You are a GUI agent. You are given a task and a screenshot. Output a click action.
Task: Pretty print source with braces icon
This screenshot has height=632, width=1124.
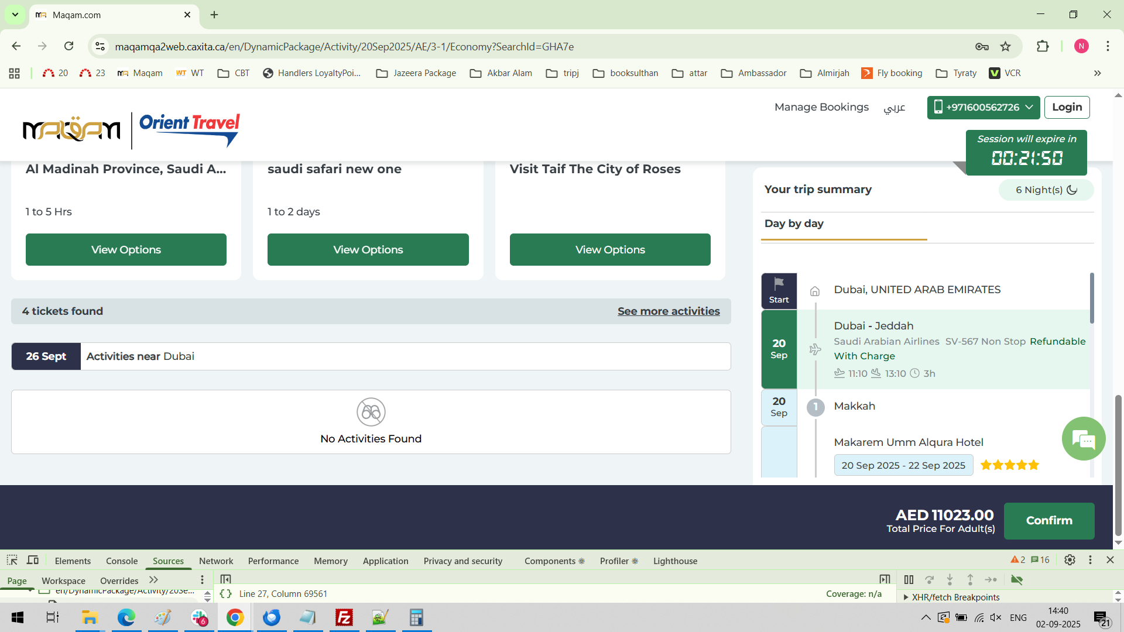coord(226,593)
